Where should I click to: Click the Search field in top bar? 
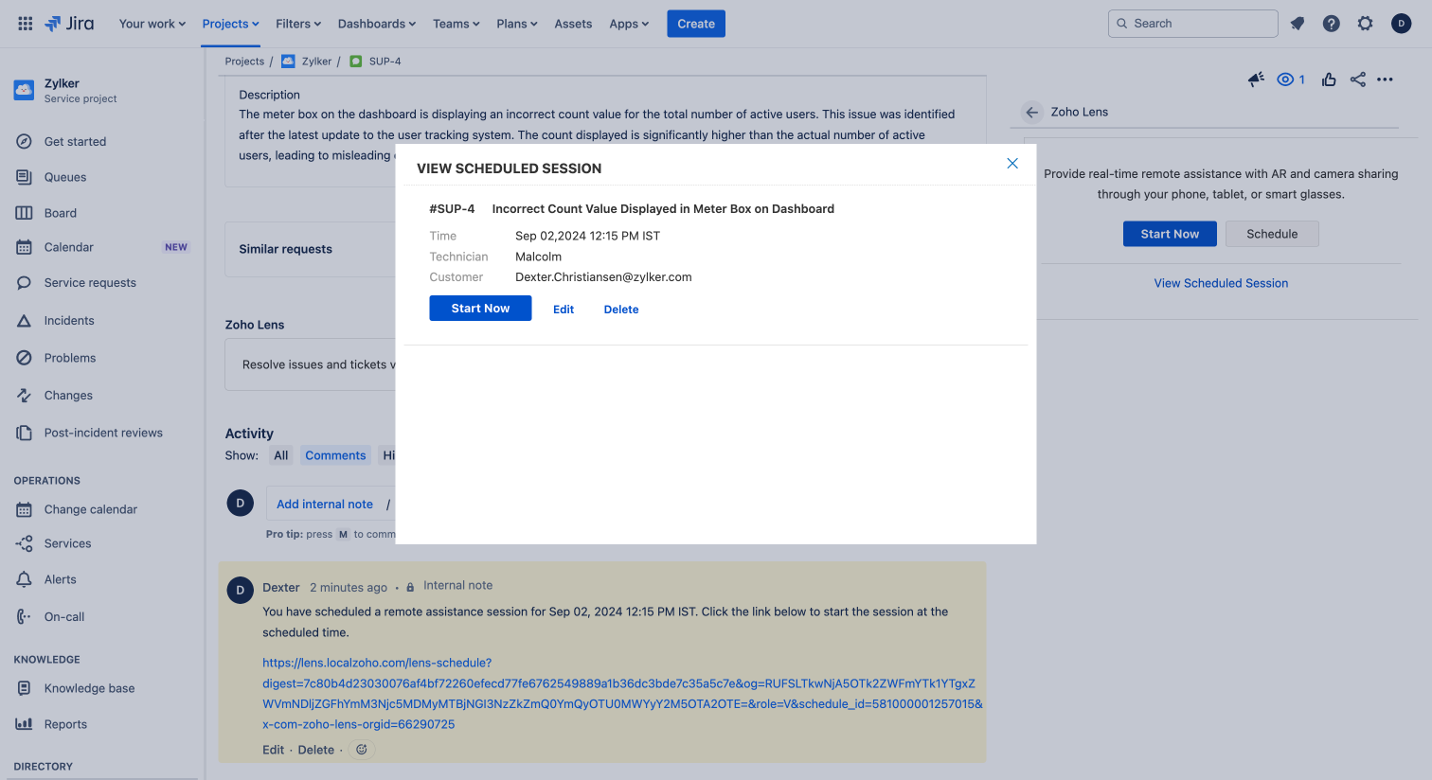point(1193,24)
